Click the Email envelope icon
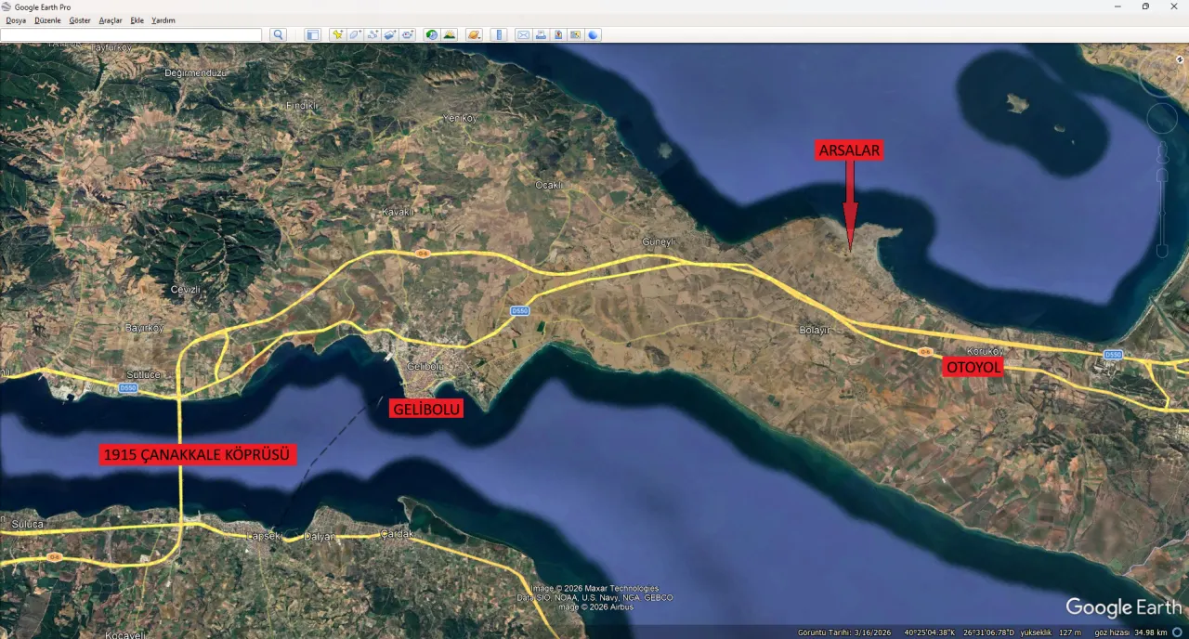Screen dimensions: 1189x639 (523, 34)
